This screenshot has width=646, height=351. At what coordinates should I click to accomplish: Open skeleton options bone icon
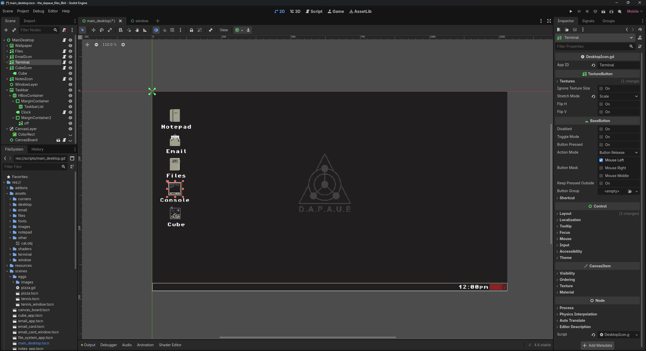[x=211, y=30]
